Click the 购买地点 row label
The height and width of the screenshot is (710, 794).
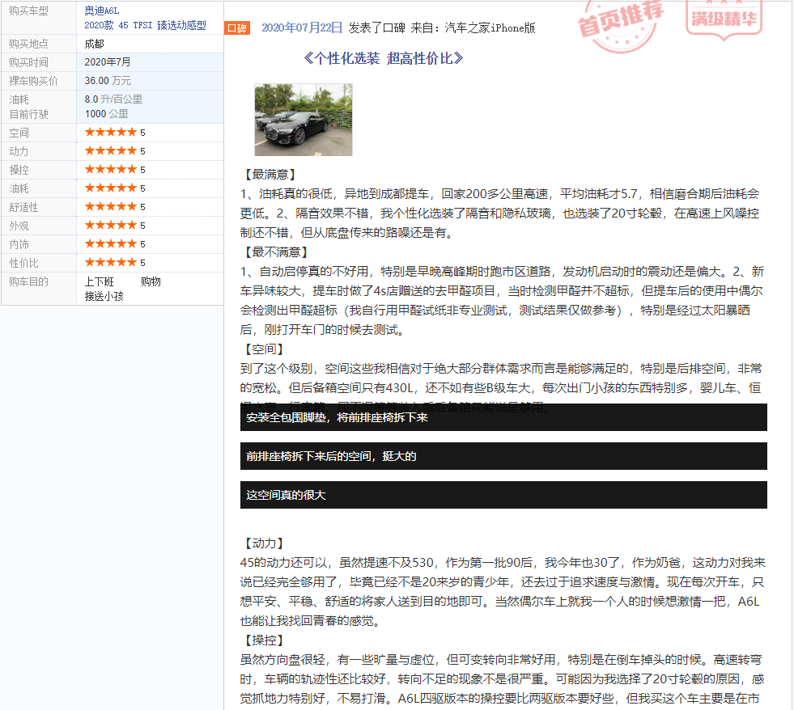(x=29, y=44)
